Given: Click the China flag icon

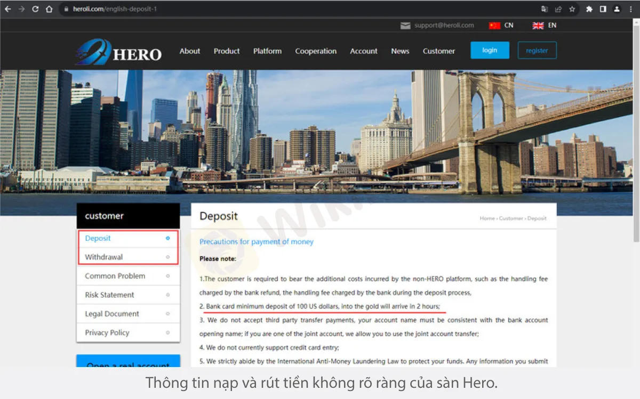Looking at the screenshot, I should (494, 26).
